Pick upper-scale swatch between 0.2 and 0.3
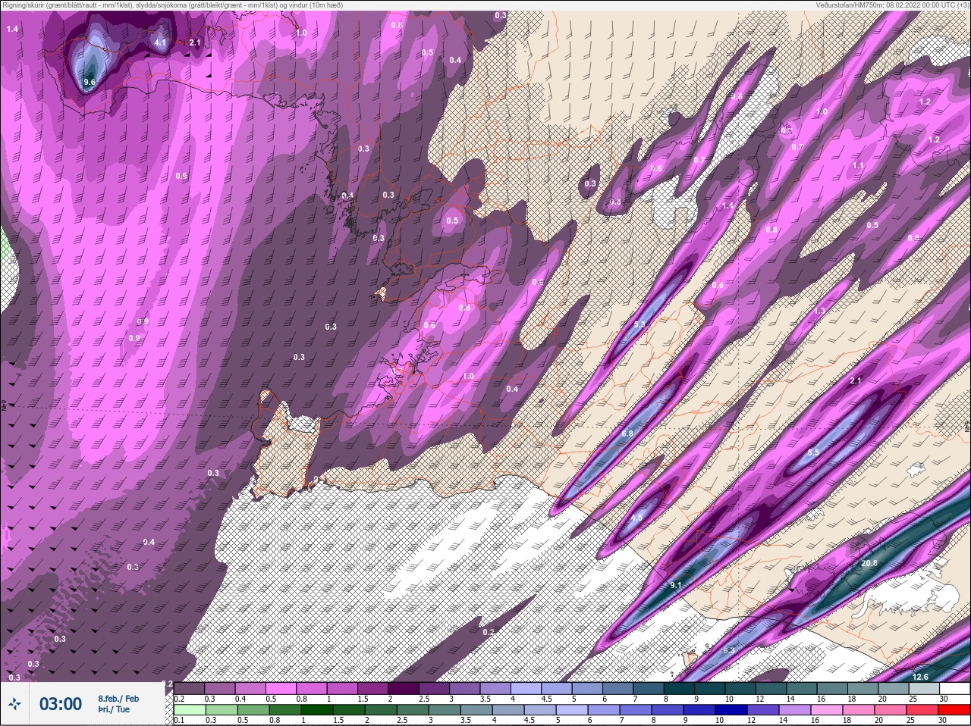Screen dimensions: 971x726 [190, 689]
